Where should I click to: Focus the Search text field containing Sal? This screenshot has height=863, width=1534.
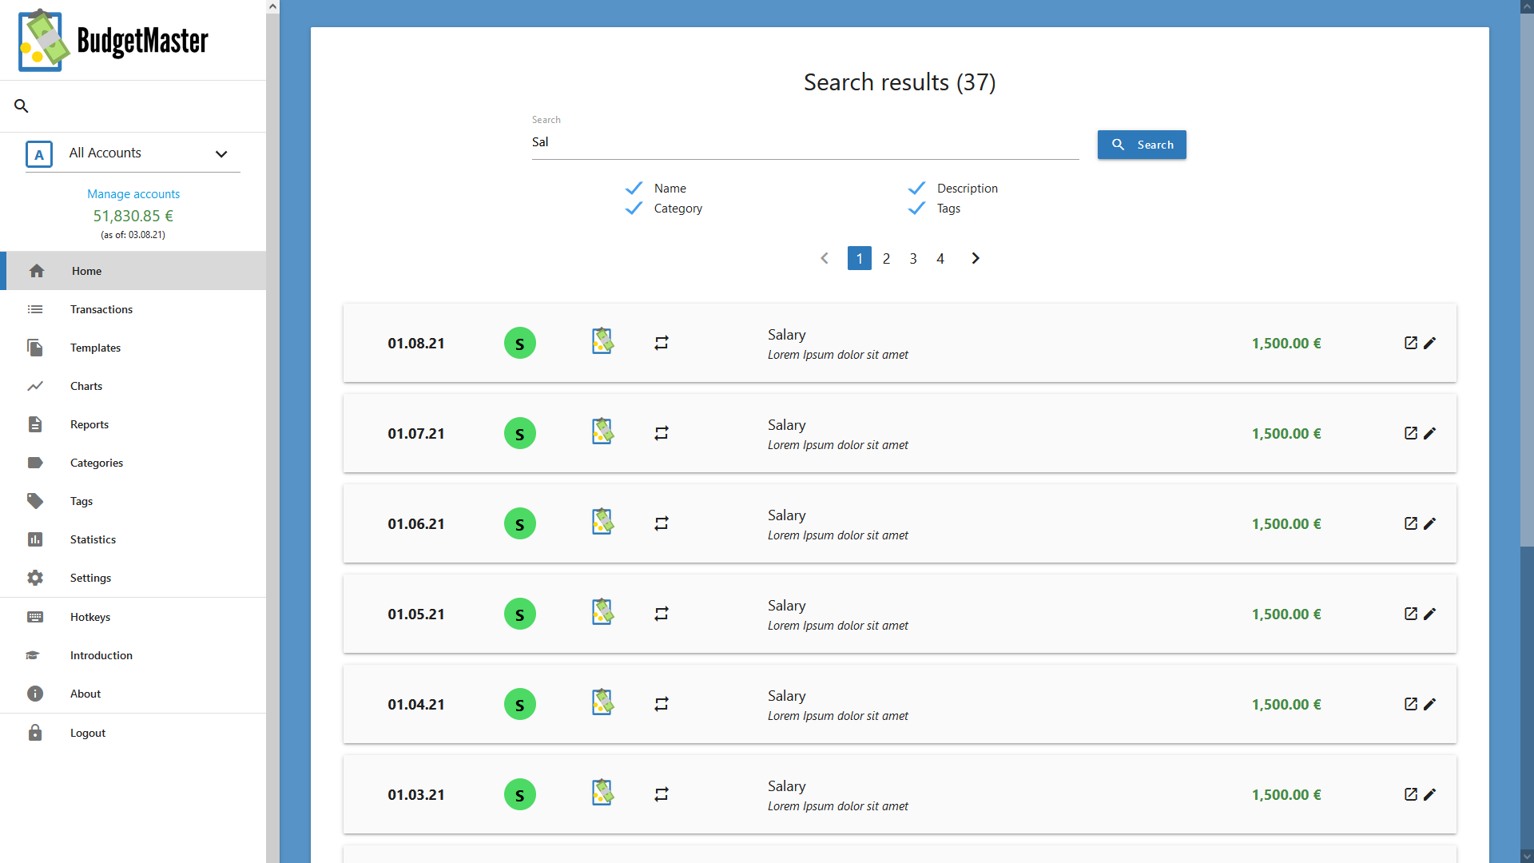[805, 142]
